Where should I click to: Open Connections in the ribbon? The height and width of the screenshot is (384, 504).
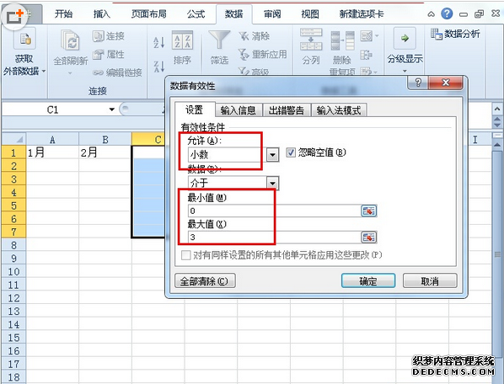click(x=109, y=36)
